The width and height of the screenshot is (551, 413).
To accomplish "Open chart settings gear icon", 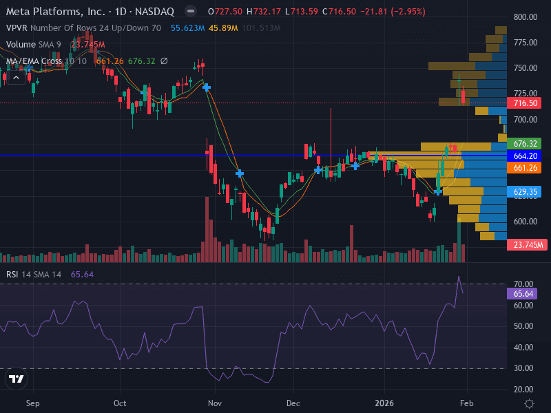I will (529, 403).
